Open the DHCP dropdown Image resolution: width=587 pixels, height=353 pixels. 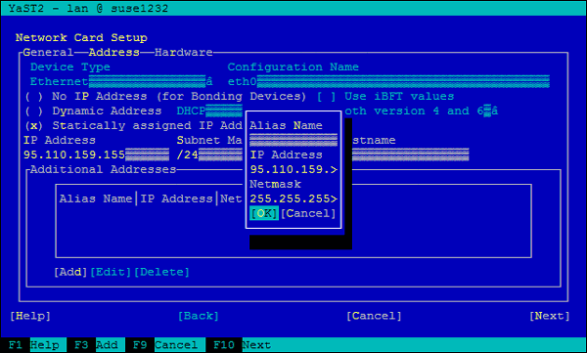pyautogui.click(x=209, y=110)
